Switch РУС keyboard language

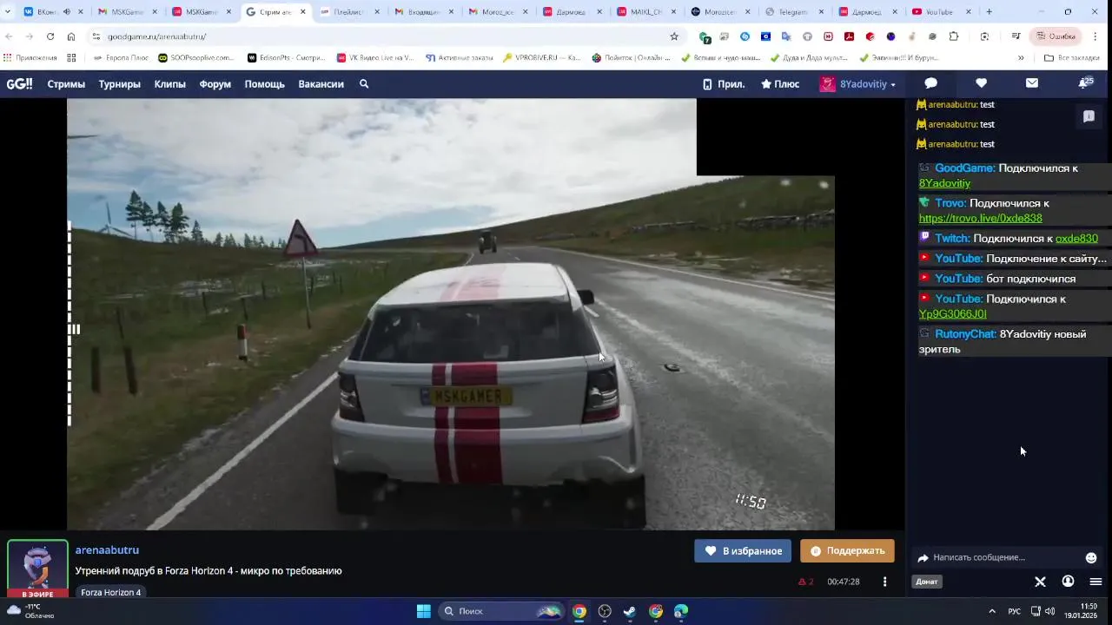click(x=1014, y=611)
